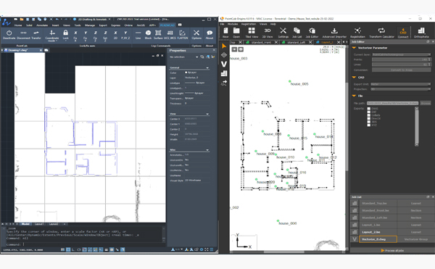
Task: Open the Export Unit dropdown
Action: [401, 84]
